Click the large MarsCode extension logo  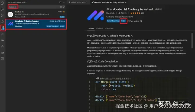pos(96,15)
